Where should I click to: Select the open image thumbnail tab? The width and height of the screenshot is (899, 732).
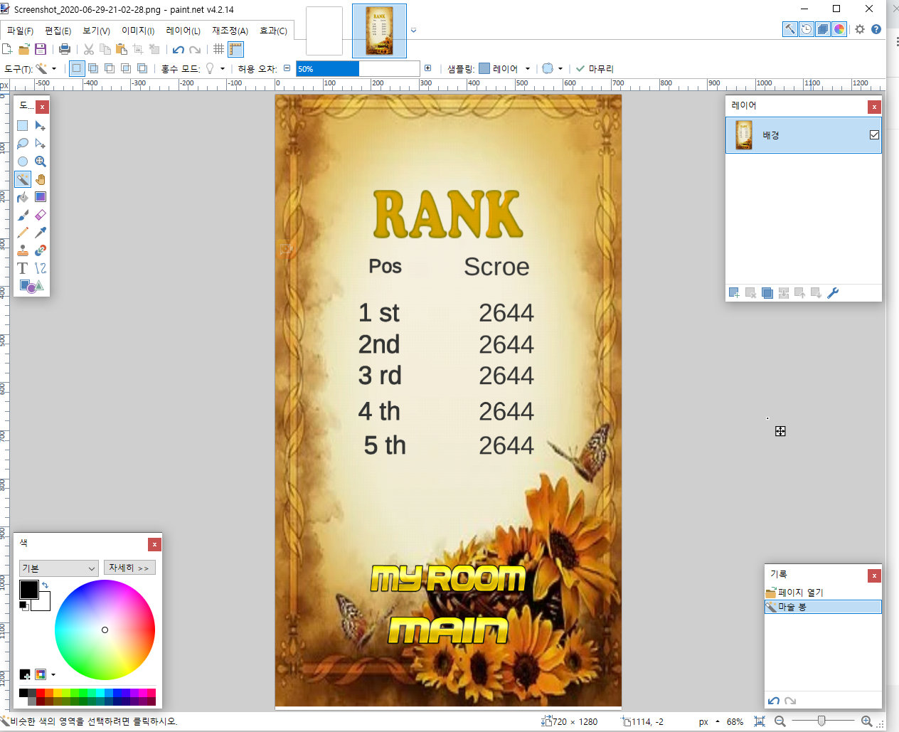pyautogui.click(x=379, y=31)
